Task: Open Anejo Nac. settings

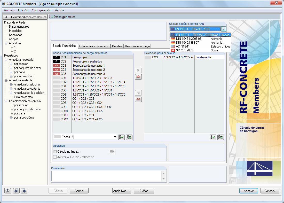Action: [122, 191]
